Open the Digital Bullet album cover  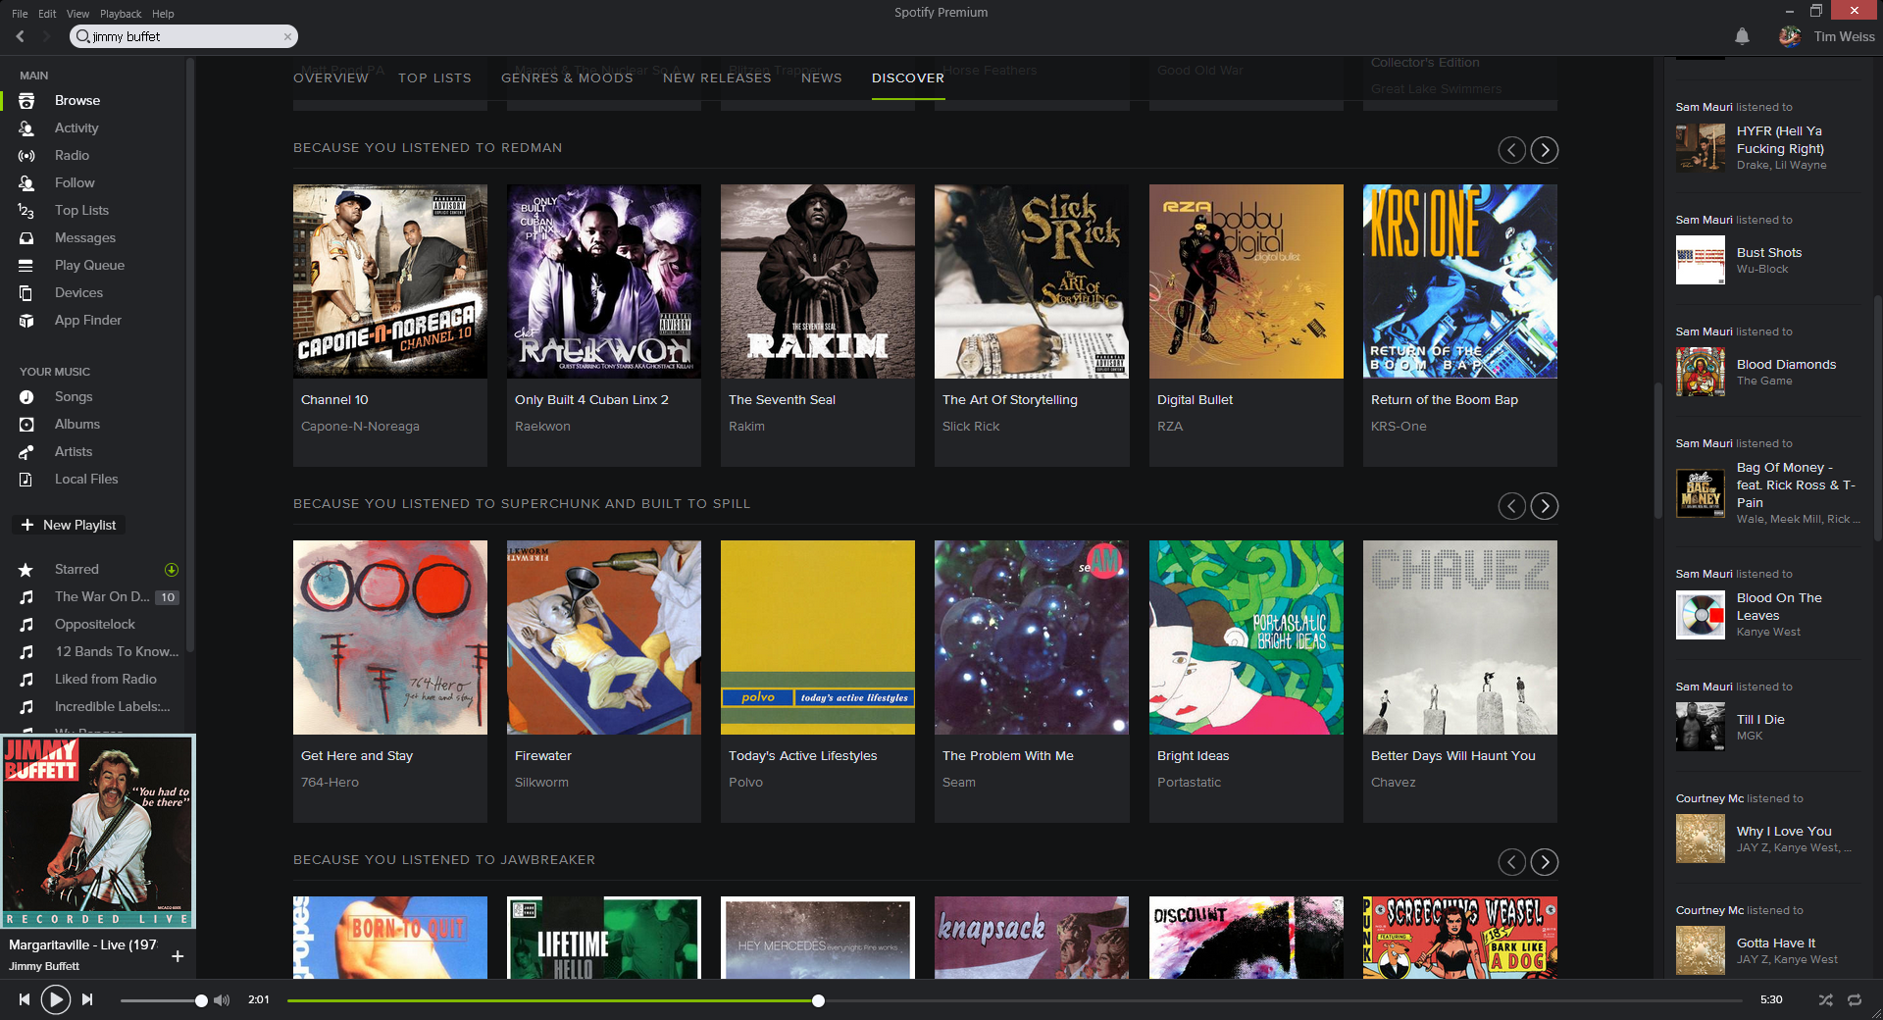(1246, 281)
